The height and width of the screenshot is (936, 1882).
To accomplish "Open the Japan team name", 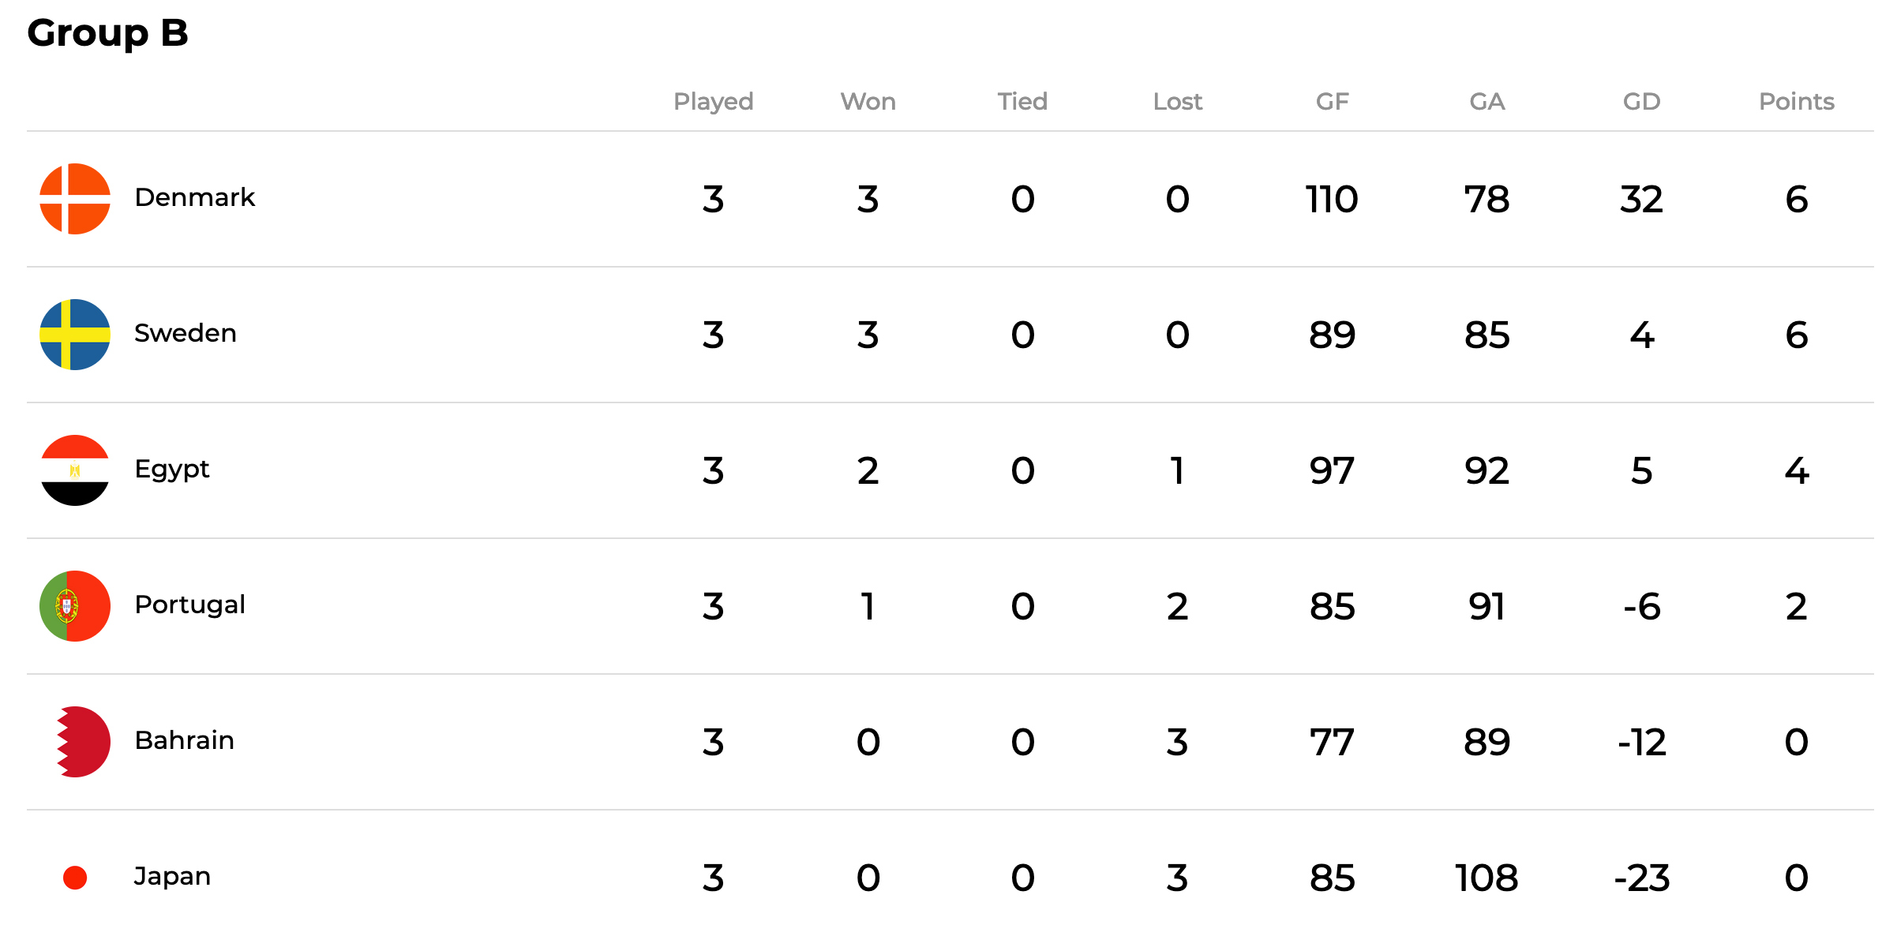I will tap(172, 877).
